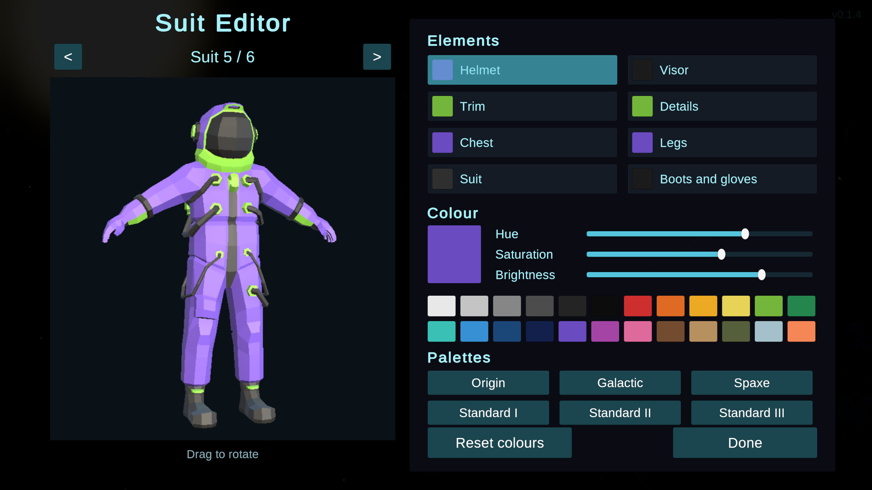Go to the next suit with the > arrow
The width and height of the screenshot is (872, 490).
click(x=377, y=57)
